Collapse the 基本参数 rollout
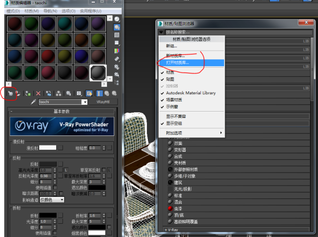The image size is (318, 237). click(x=61, y=111)
